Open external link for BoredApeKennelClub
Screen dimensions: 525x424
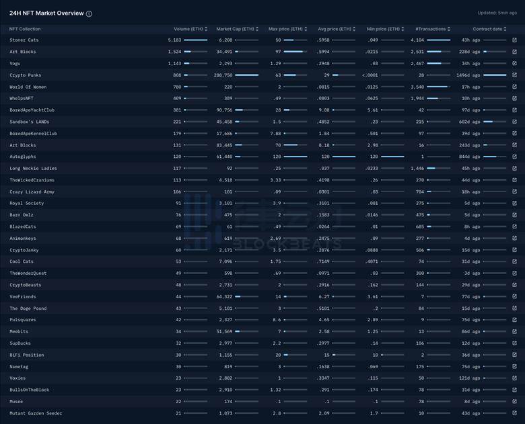coord(514,134)
